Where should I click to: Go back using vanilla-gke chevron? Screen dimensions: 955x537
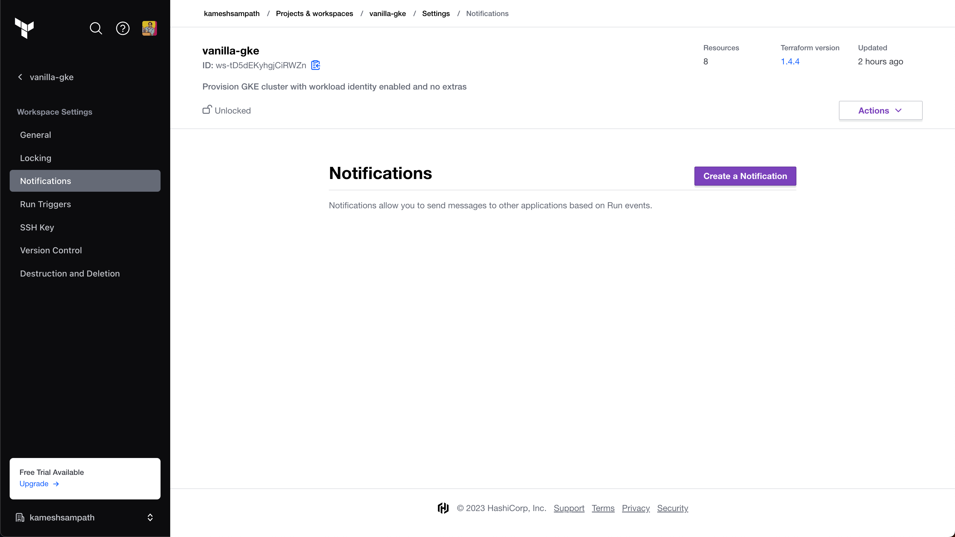pyautogui.click(x=20, y=77)
